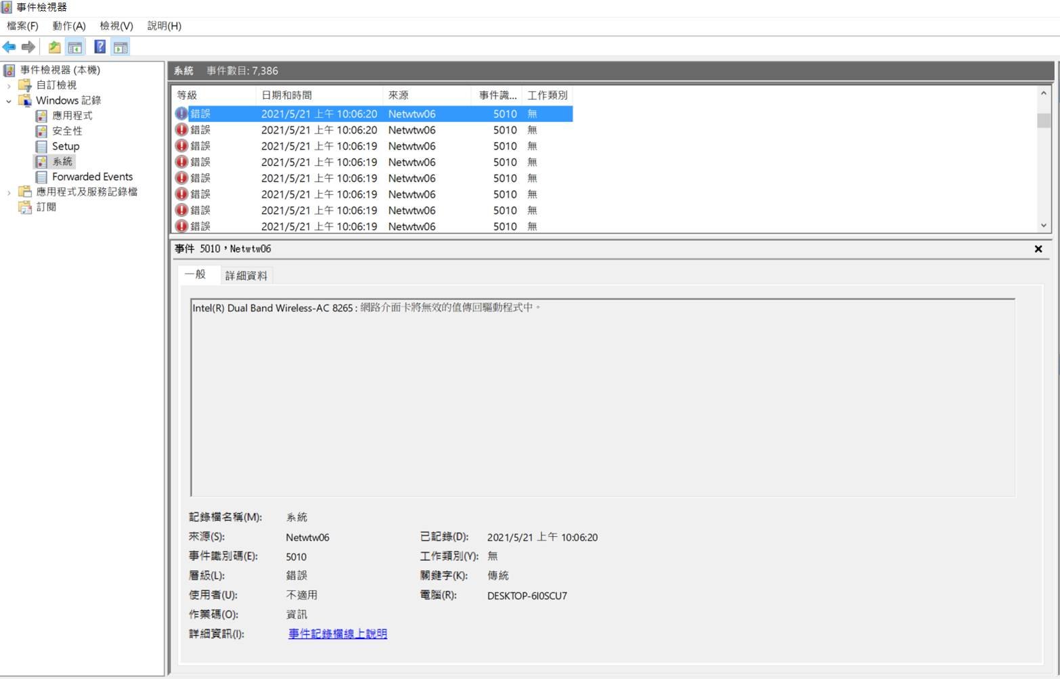
Task: Click the Forward arrow toolbar icon
Action: pyautogui.click(x=28, y=47)
